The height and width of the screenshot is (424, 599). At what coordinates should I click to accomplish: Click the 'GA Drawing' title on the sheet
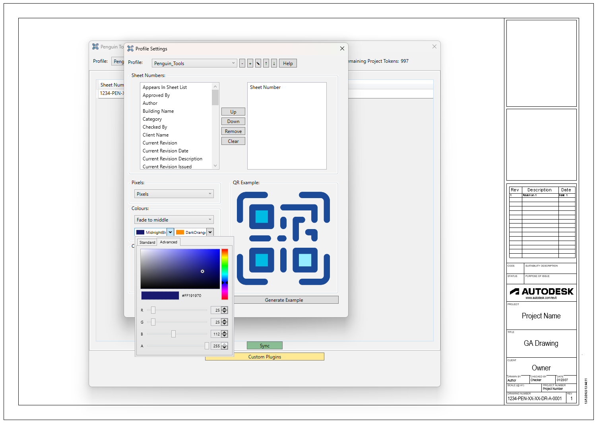click(541, 343)
